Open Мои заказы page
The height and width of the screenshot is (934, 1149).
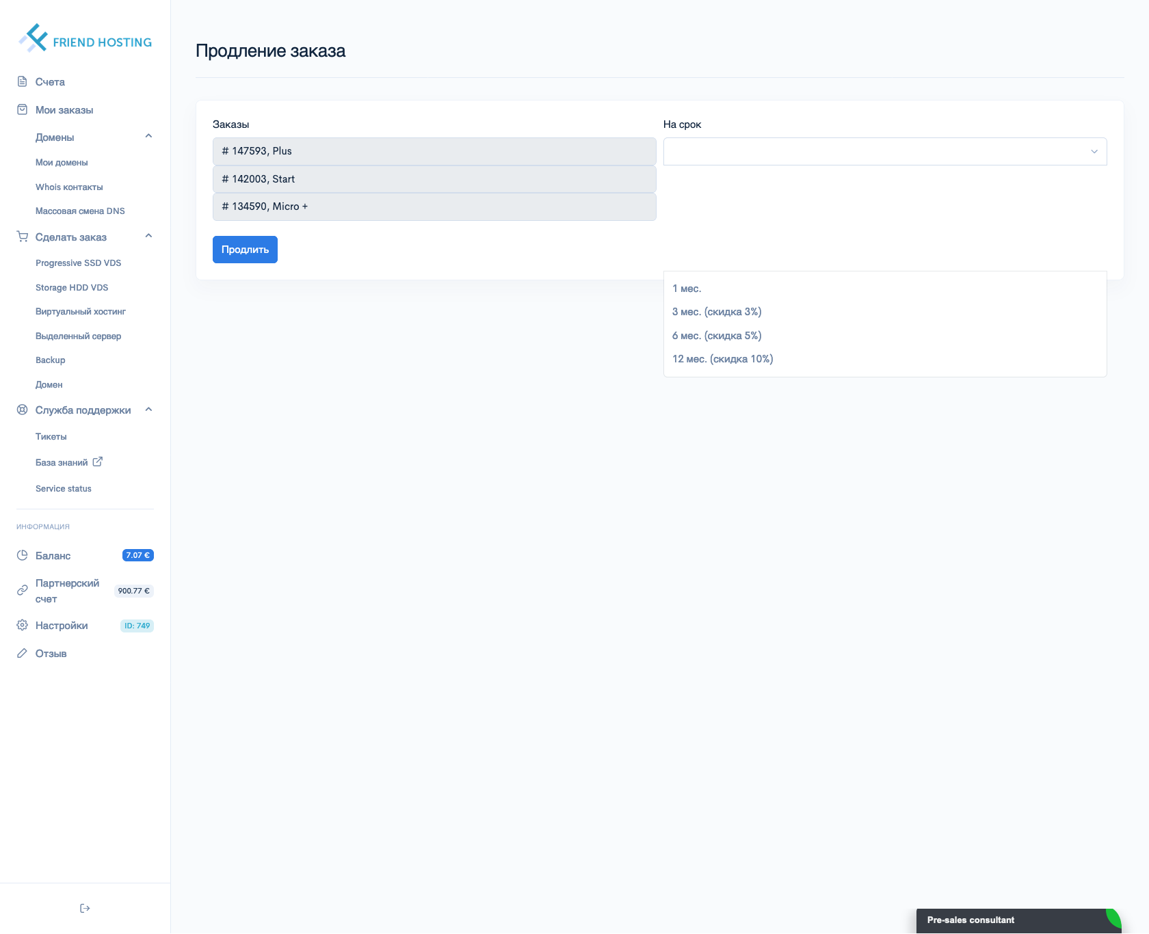[64, 110]
